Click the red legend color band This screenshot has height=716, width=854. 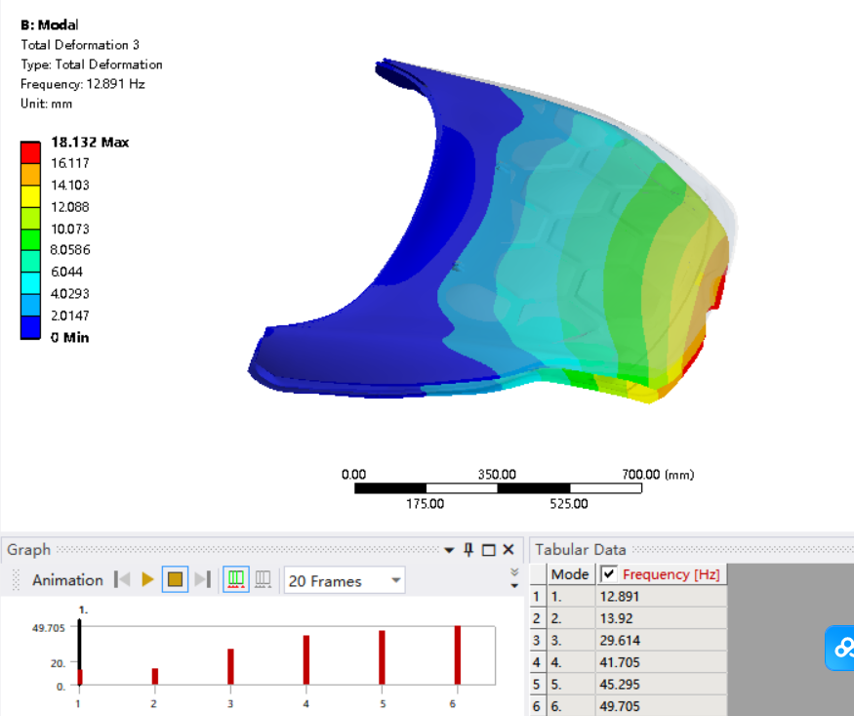pyautogui.click(x=30, y=152)
